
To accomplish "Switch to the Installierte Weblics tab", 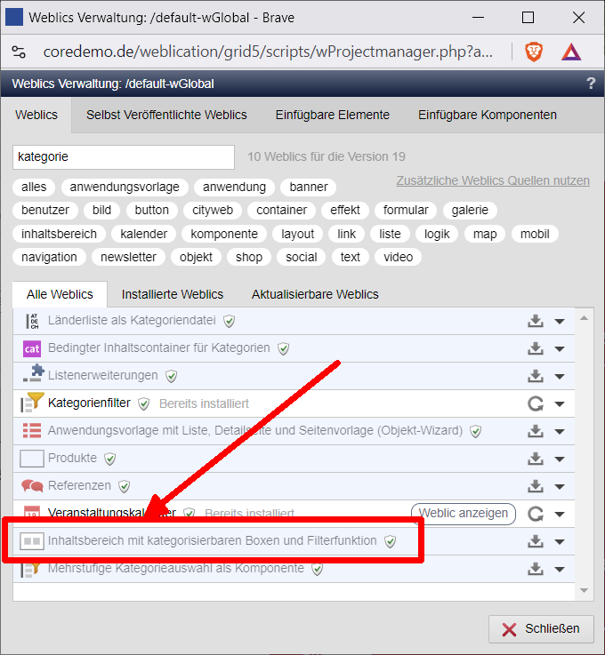I will point(173,294).
